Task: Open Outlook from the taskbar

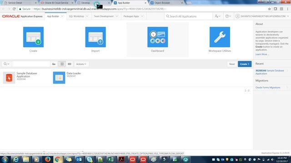Action: (x=79, y=159)
